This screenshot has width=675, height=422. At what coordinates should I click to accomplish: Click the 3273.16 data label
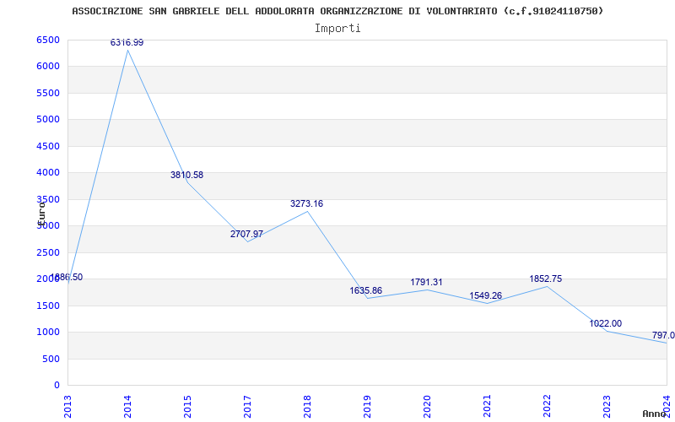tap(306, 203)
